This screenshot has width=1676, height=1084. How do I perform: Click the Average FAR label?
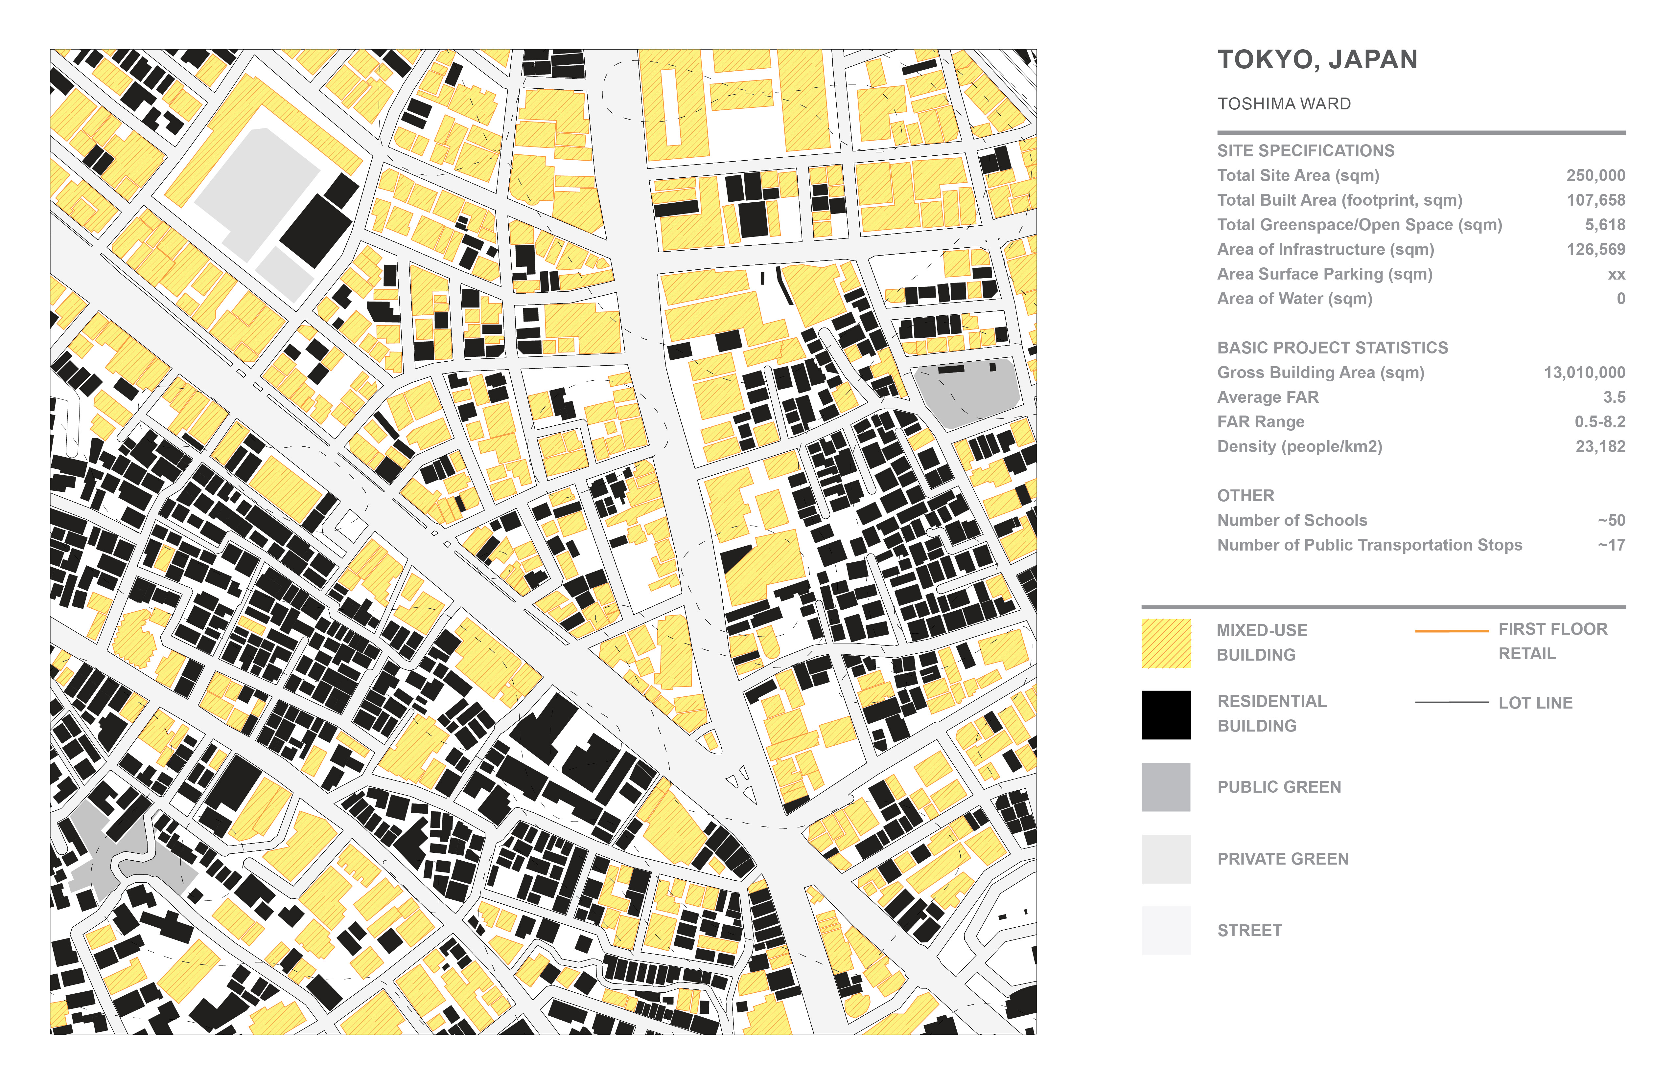point(1268,398)
